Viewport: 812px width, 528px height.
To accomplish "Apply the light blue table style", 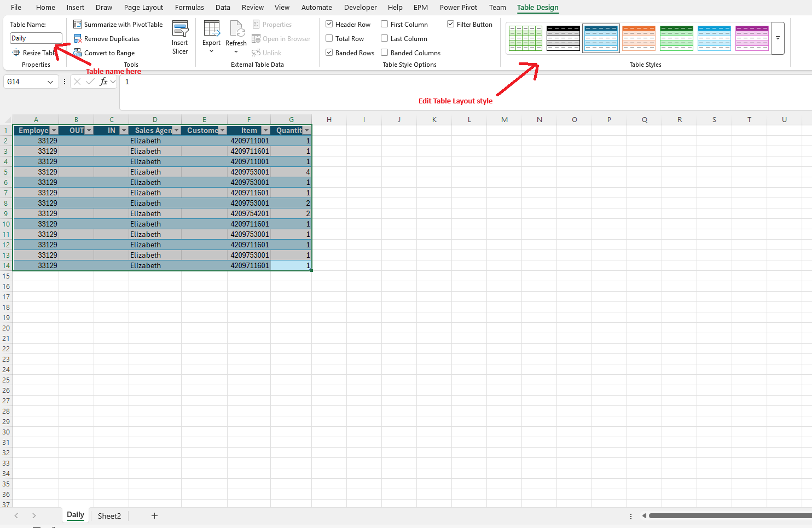I will point(715,38).
